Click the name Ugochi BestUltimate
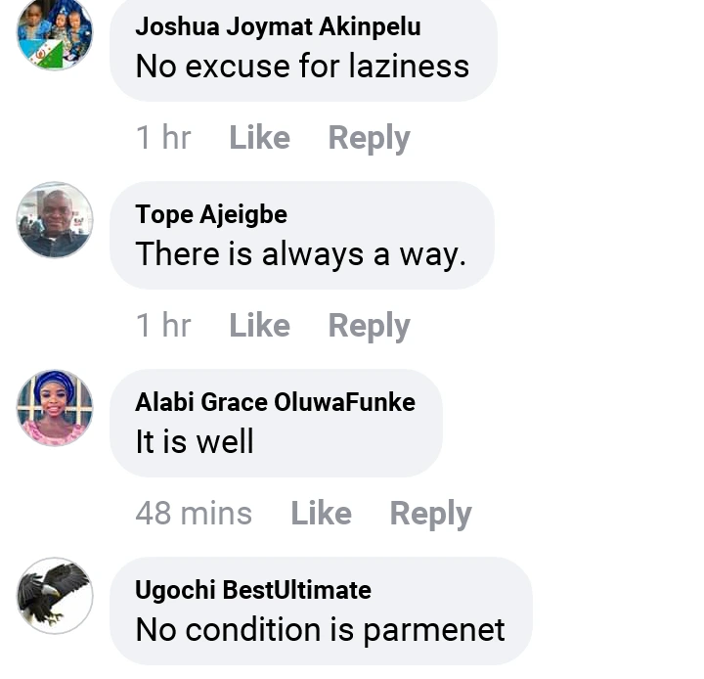 point(253,590)
